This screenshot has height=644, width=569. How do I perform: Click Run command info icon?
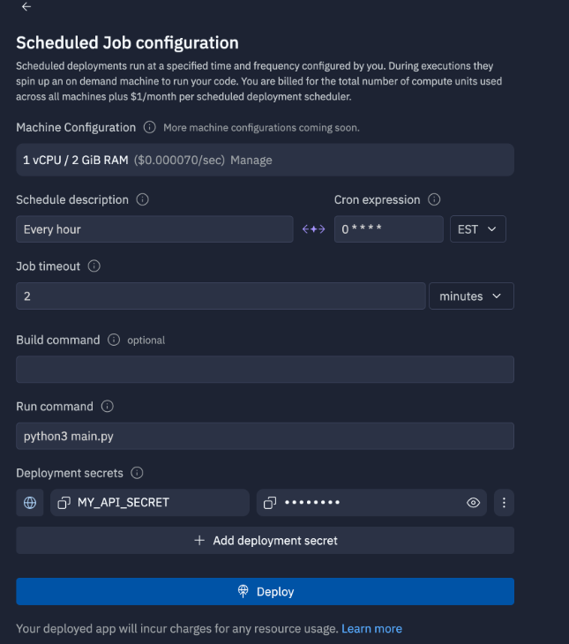[x=108, y=407]
